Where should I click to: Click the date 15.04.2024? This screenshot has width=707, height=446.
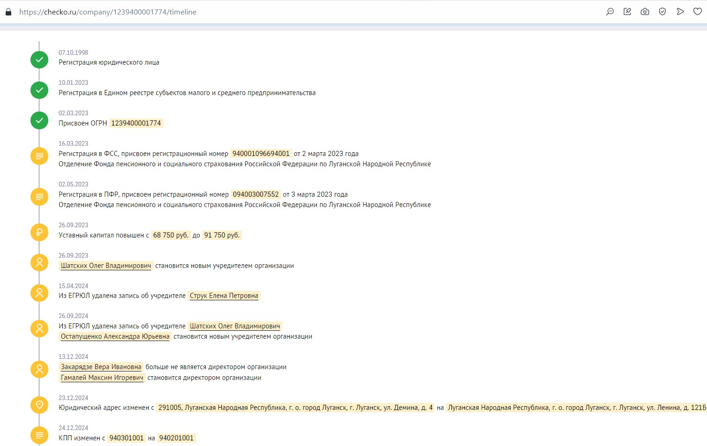(73, 286)
